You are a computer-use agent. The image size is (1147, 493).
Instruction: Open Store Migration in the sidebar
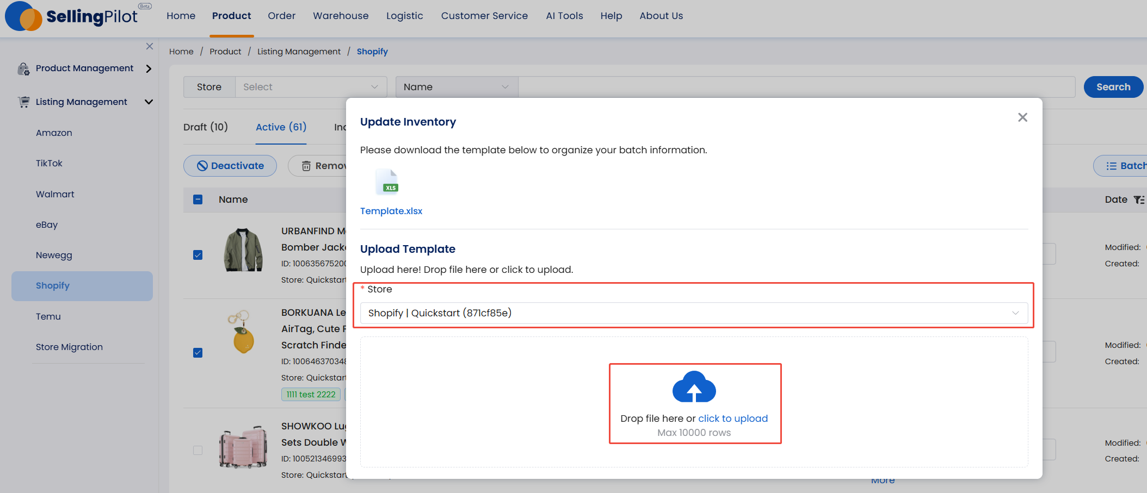(x=69, y=347)
